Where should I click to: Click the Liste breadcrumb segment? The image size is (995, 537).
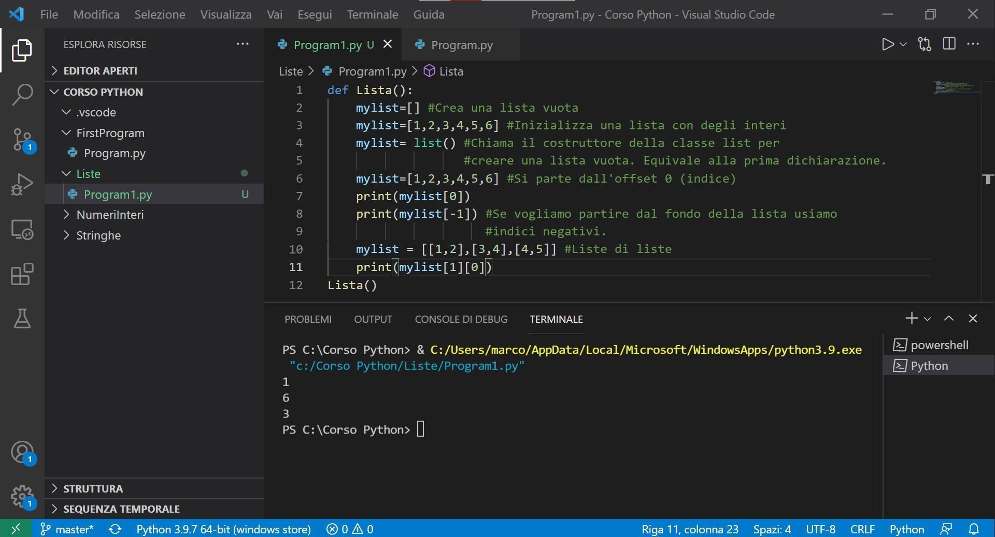(291, 71)
